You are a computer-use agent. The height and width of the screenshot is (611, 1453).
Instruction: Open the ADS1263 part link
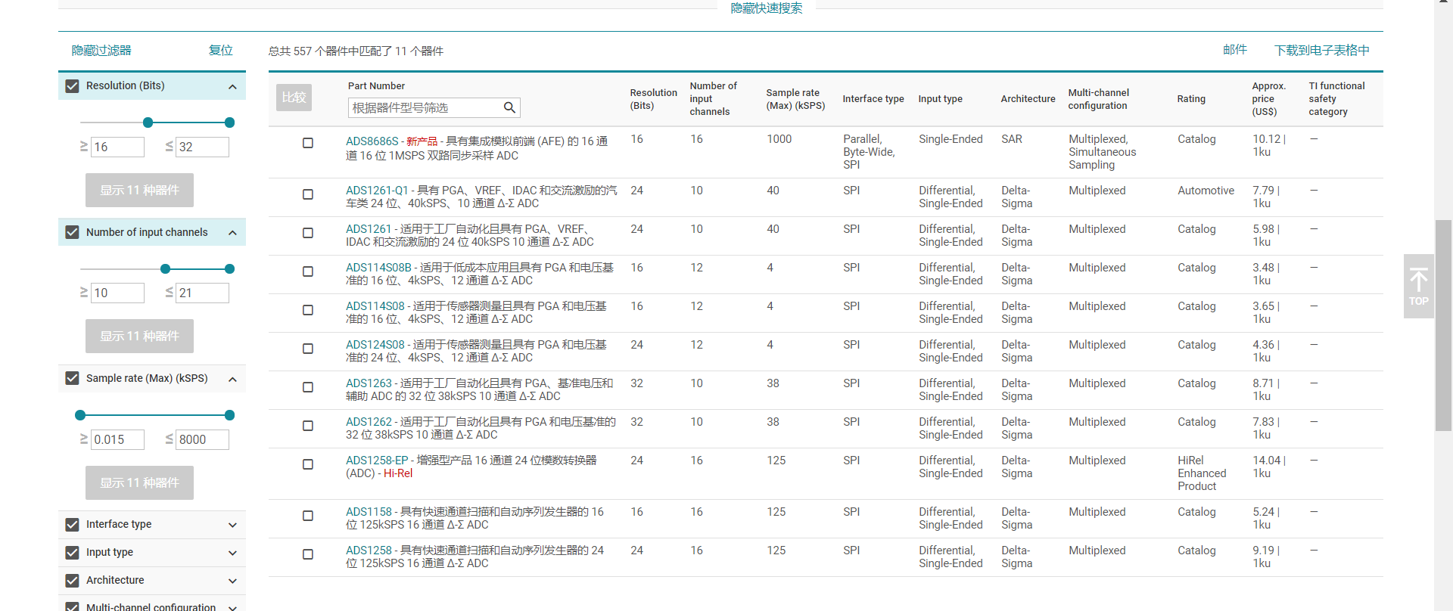coord(369,383)
